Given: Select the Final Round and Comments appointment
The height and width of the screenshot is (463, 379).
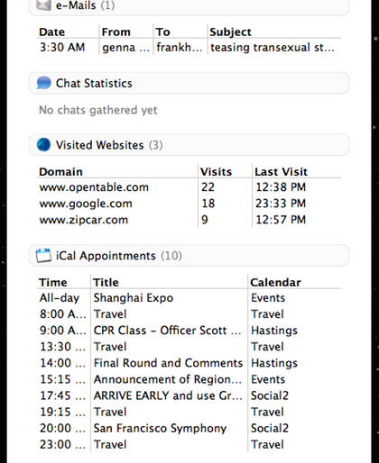Looking at the screenshot, I should pyautogui.click(x=189, y=363).
